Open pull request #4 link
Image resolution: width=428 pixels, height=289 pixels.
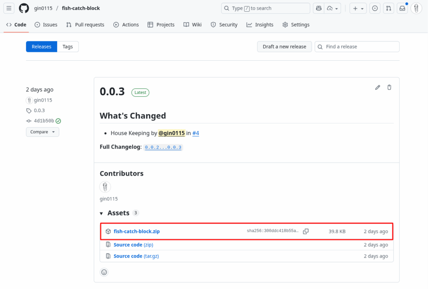(196, 133)
